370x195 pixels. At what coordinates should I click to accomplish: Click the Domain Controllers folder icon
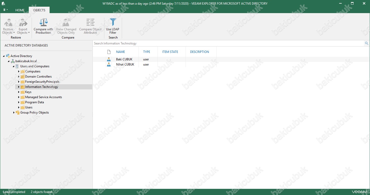[x=23, y=77]
